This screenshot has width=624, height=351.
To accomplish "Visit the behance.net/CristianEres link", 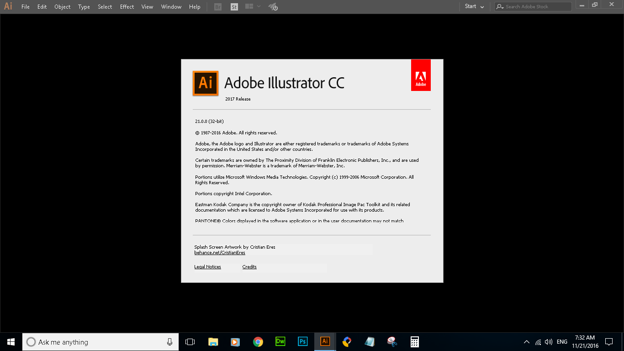I will (220, 253).
